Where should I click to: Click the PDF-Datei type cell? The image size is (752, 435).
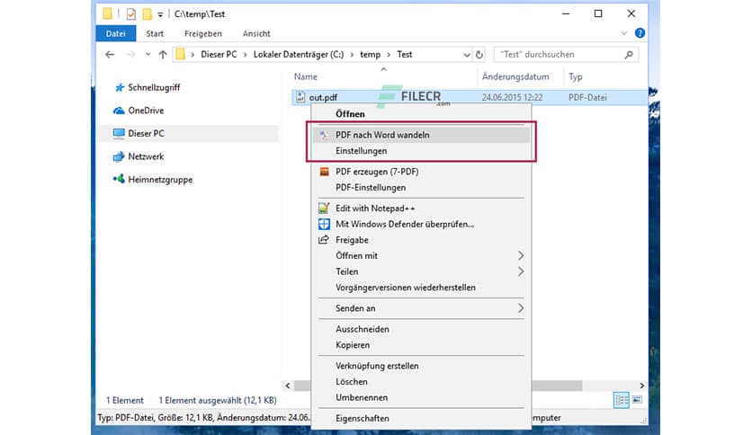(x=587, y=97)
